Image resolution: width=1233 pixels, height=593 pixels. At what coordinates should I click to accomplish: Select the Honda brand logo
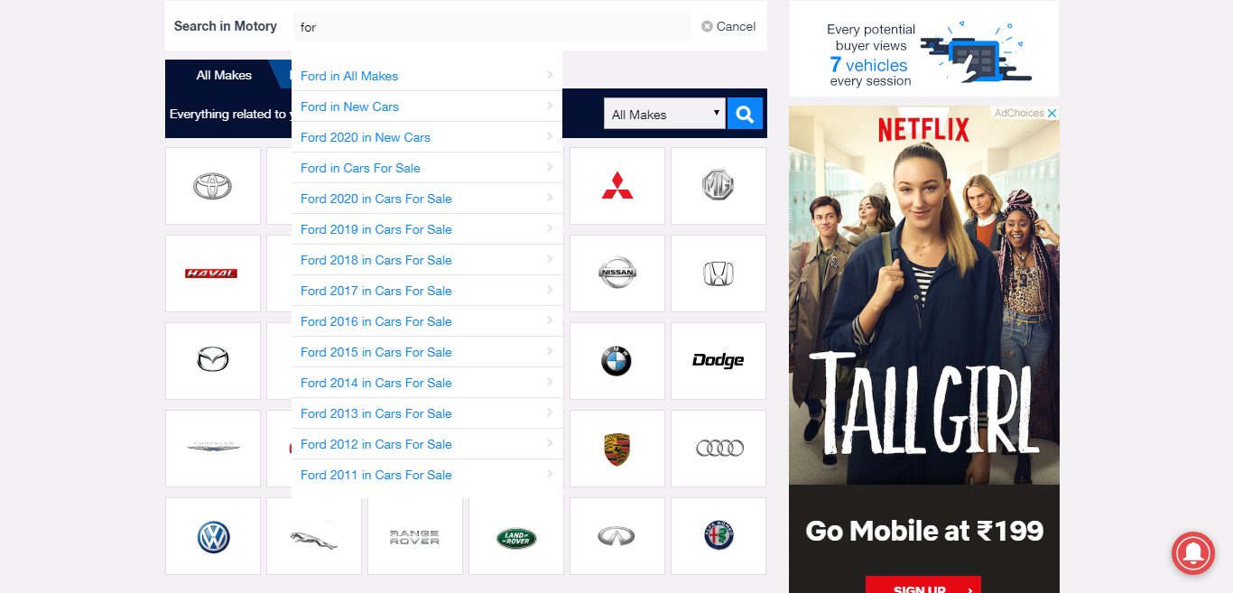[x=718, y=273]
